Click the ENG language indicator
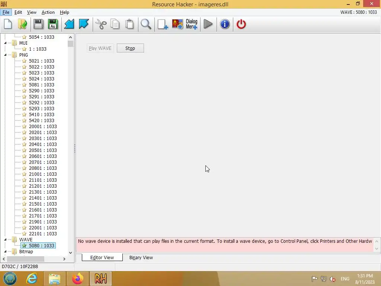This screenshot has width=381, height=286. 345,279
